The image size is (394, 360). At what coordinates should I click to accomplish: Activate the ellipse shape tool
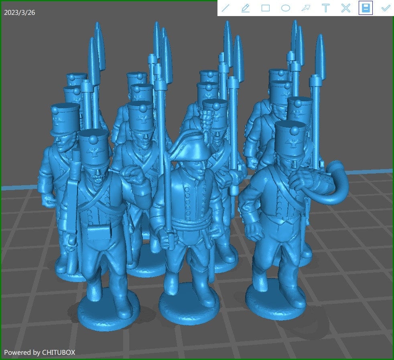click(x=286, y=8)
